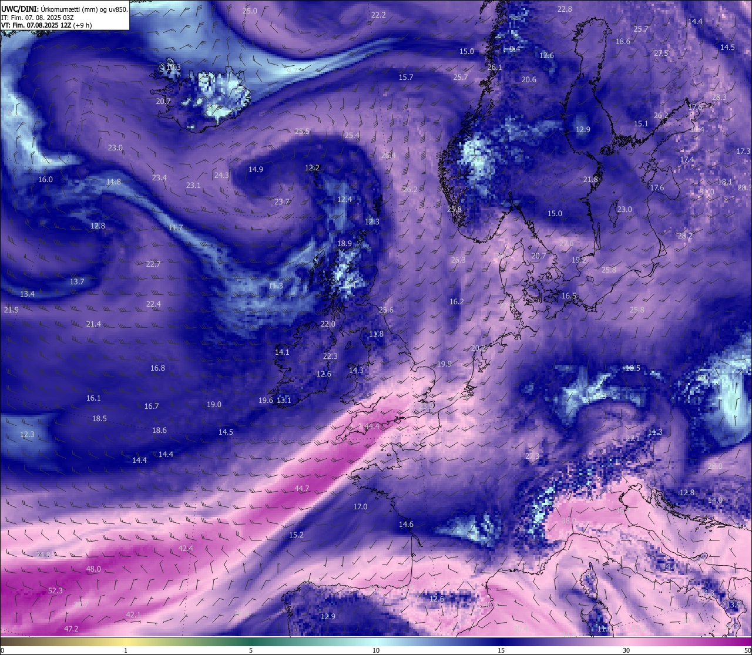Click the 25.0 value at the top
The height and width of the screenshot is (655, 752).
click(250, 11)
